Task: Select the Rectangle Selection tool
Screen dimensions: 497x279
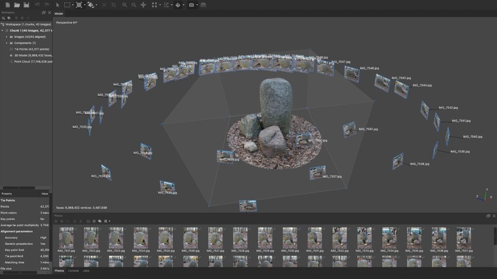Action: [x=67, y=5]
